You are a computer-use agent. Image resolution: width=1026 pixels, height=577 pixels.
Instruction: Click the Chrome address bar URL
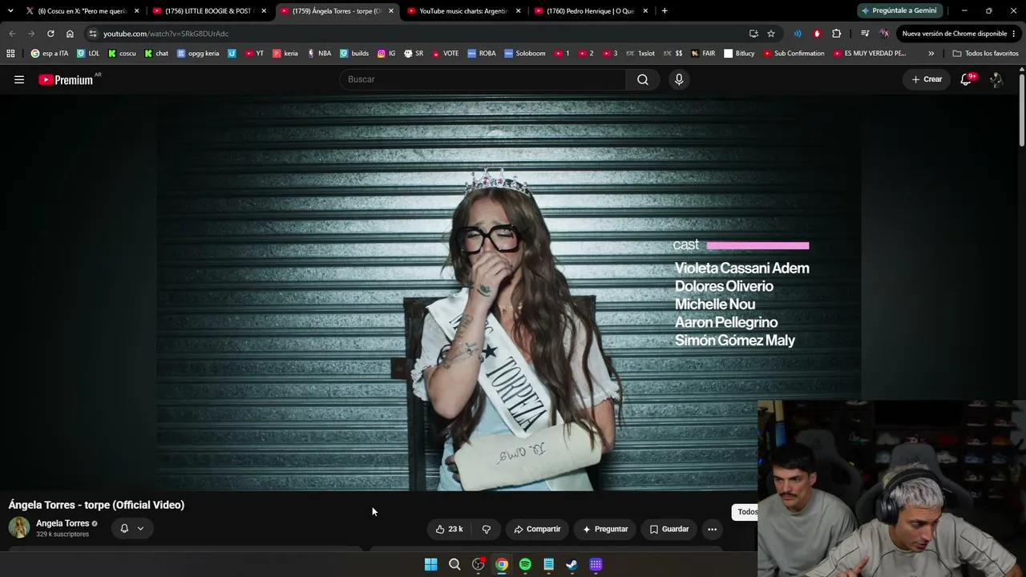tap(166, 34)
